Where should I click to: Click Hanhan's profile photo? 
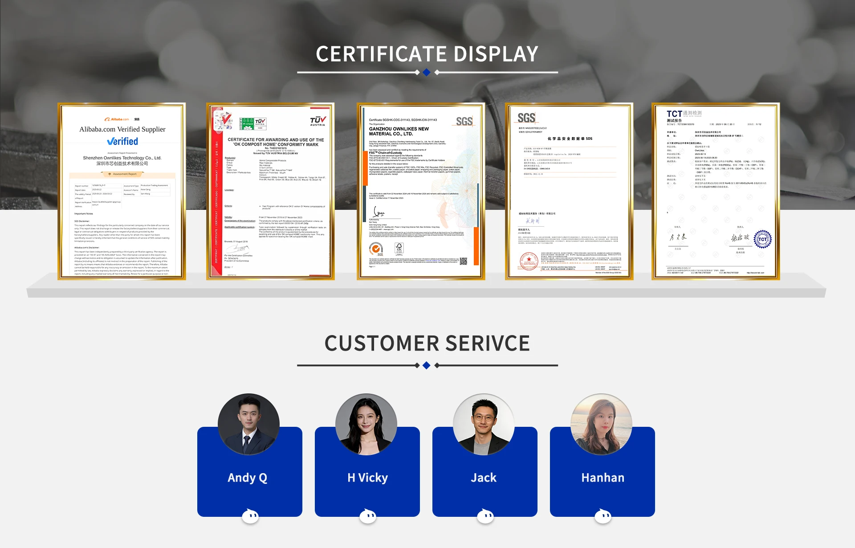pos(601,424)
